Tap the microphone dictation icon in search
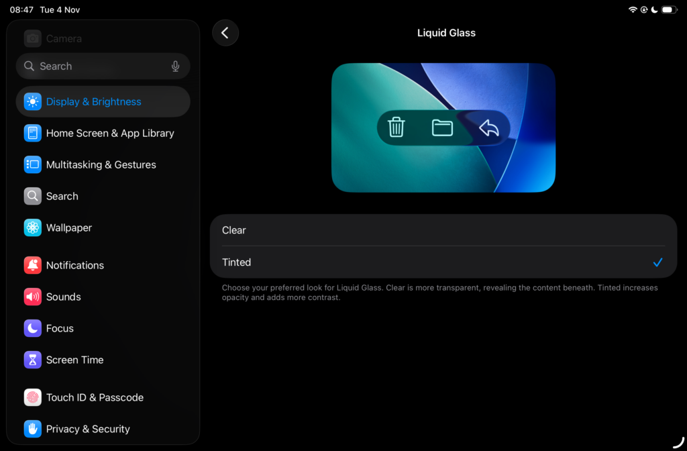Screen dimensions: 687x451 point(175,66)
